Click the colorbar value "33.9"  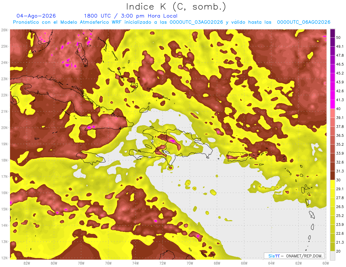[x=340, y=153]
